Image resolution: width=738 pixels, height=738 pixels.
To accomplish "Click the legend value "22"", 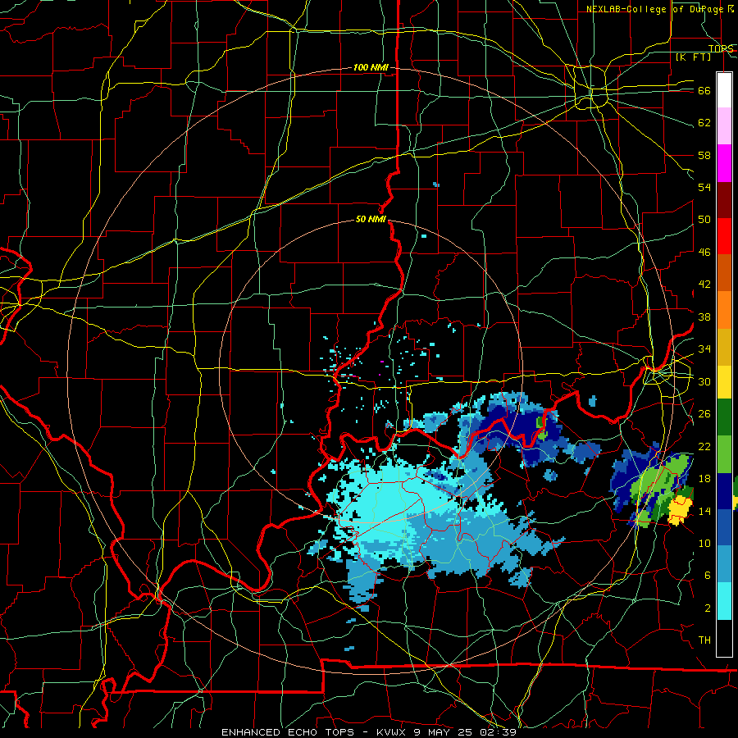I will pyautogui.click(x=704, y=446).
